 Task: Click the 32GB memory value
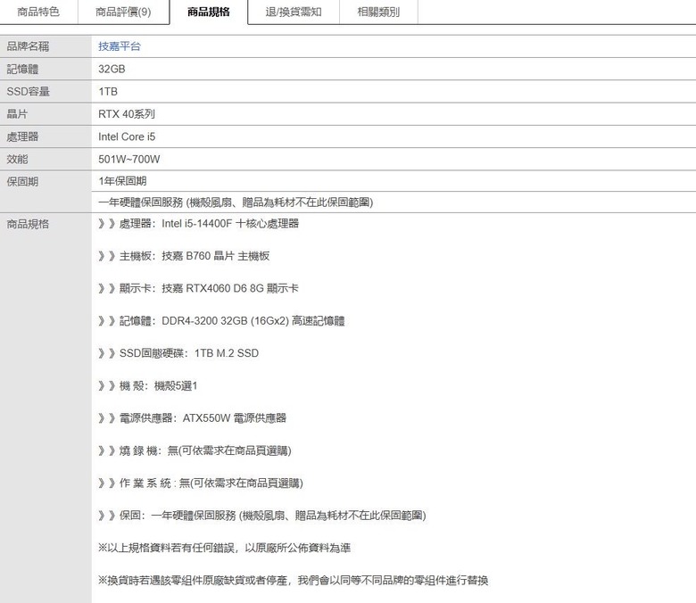click(x=112, y=69)
